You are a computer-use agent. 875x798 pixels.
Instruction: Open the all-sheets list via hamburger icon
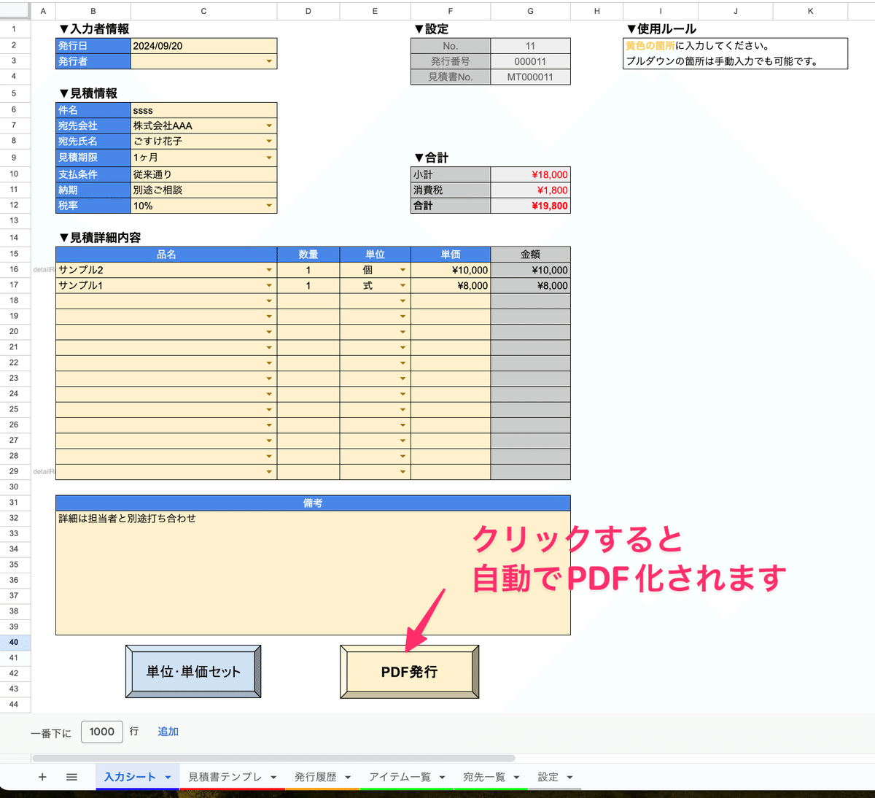click(x=71, y=777)
